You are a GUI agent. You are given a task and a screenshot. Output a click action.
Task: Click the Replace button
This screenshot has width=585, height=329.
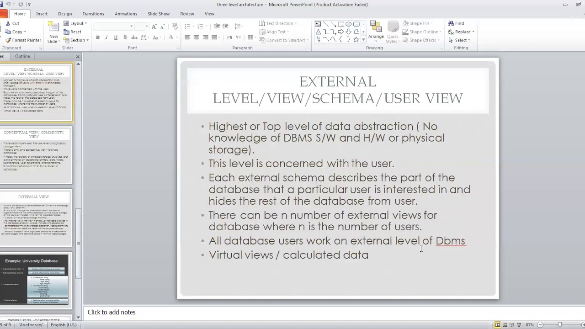tap(461, 32)
